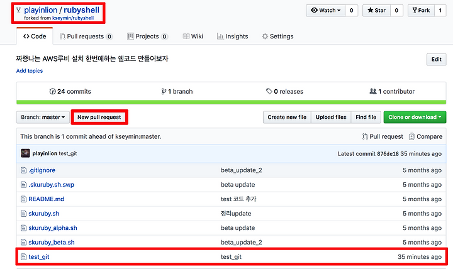Screen dimensions: 453x269
Task: Open latest commit hash 876de18
Action: tap(388, 154)
